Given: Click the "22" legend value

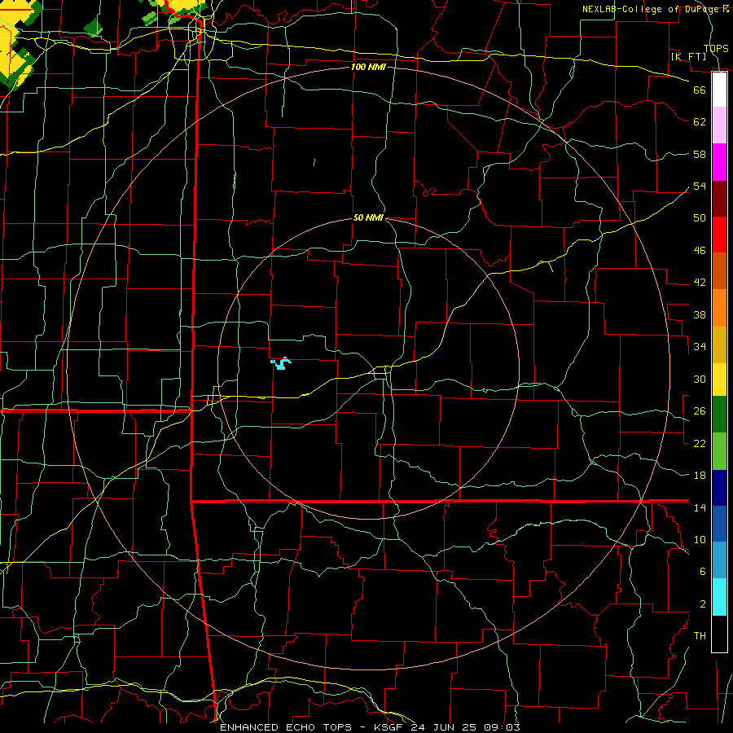Looking at the screenshot, I should (700, 443).
